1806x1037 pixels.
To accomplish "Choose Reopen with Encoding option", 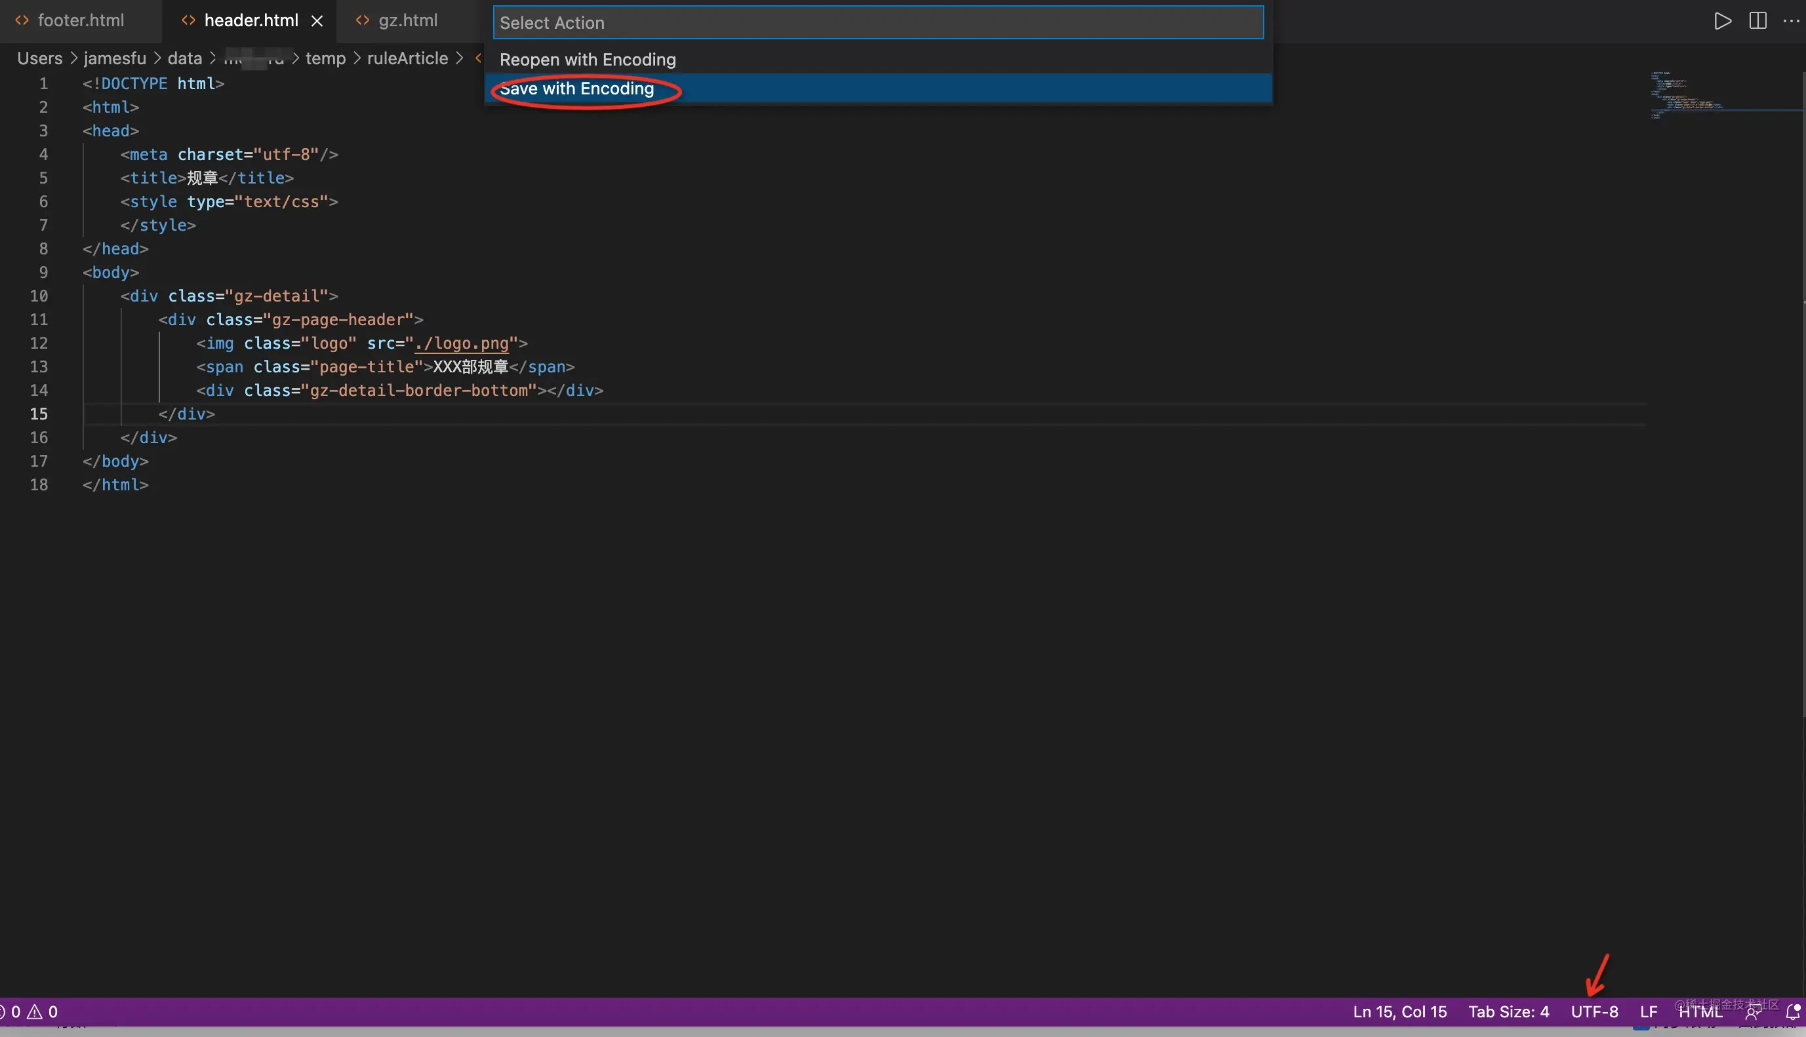I will (x=587, y=60).
